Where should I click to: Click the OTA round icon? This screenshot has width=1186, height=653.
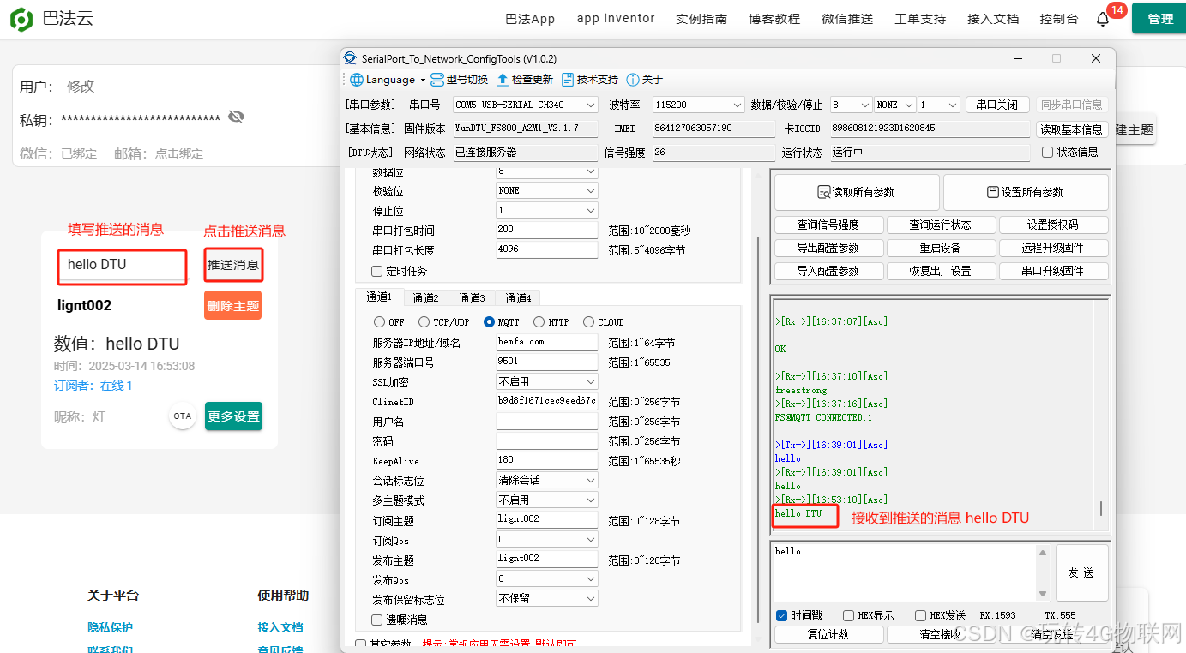pyautogui.click(x=183, y=416)
